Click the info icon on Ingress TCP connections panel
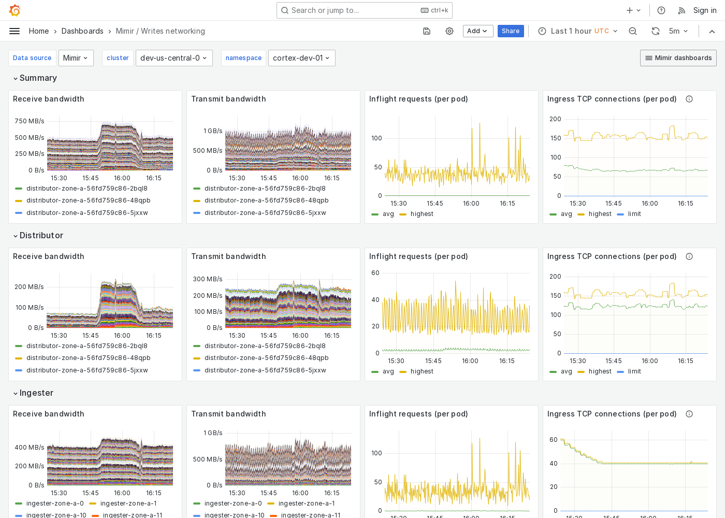 click(x=689, y=99)
